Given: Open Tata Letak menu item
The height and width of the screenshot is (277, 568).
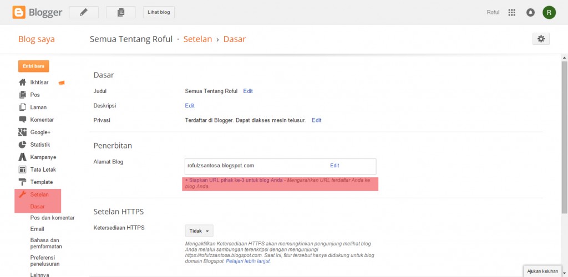Looking at the screenshot, I should (x=43, y=170).
